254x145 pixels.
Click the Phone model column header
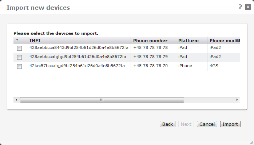point(222,41)
